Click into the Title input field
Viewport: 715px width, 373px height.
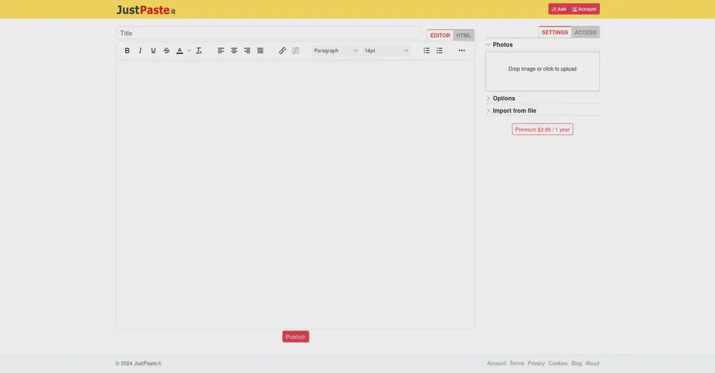268,33
